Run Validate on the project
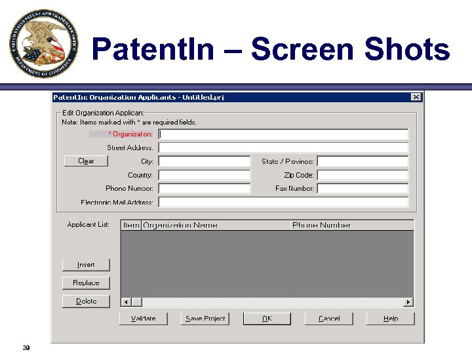 144,319
